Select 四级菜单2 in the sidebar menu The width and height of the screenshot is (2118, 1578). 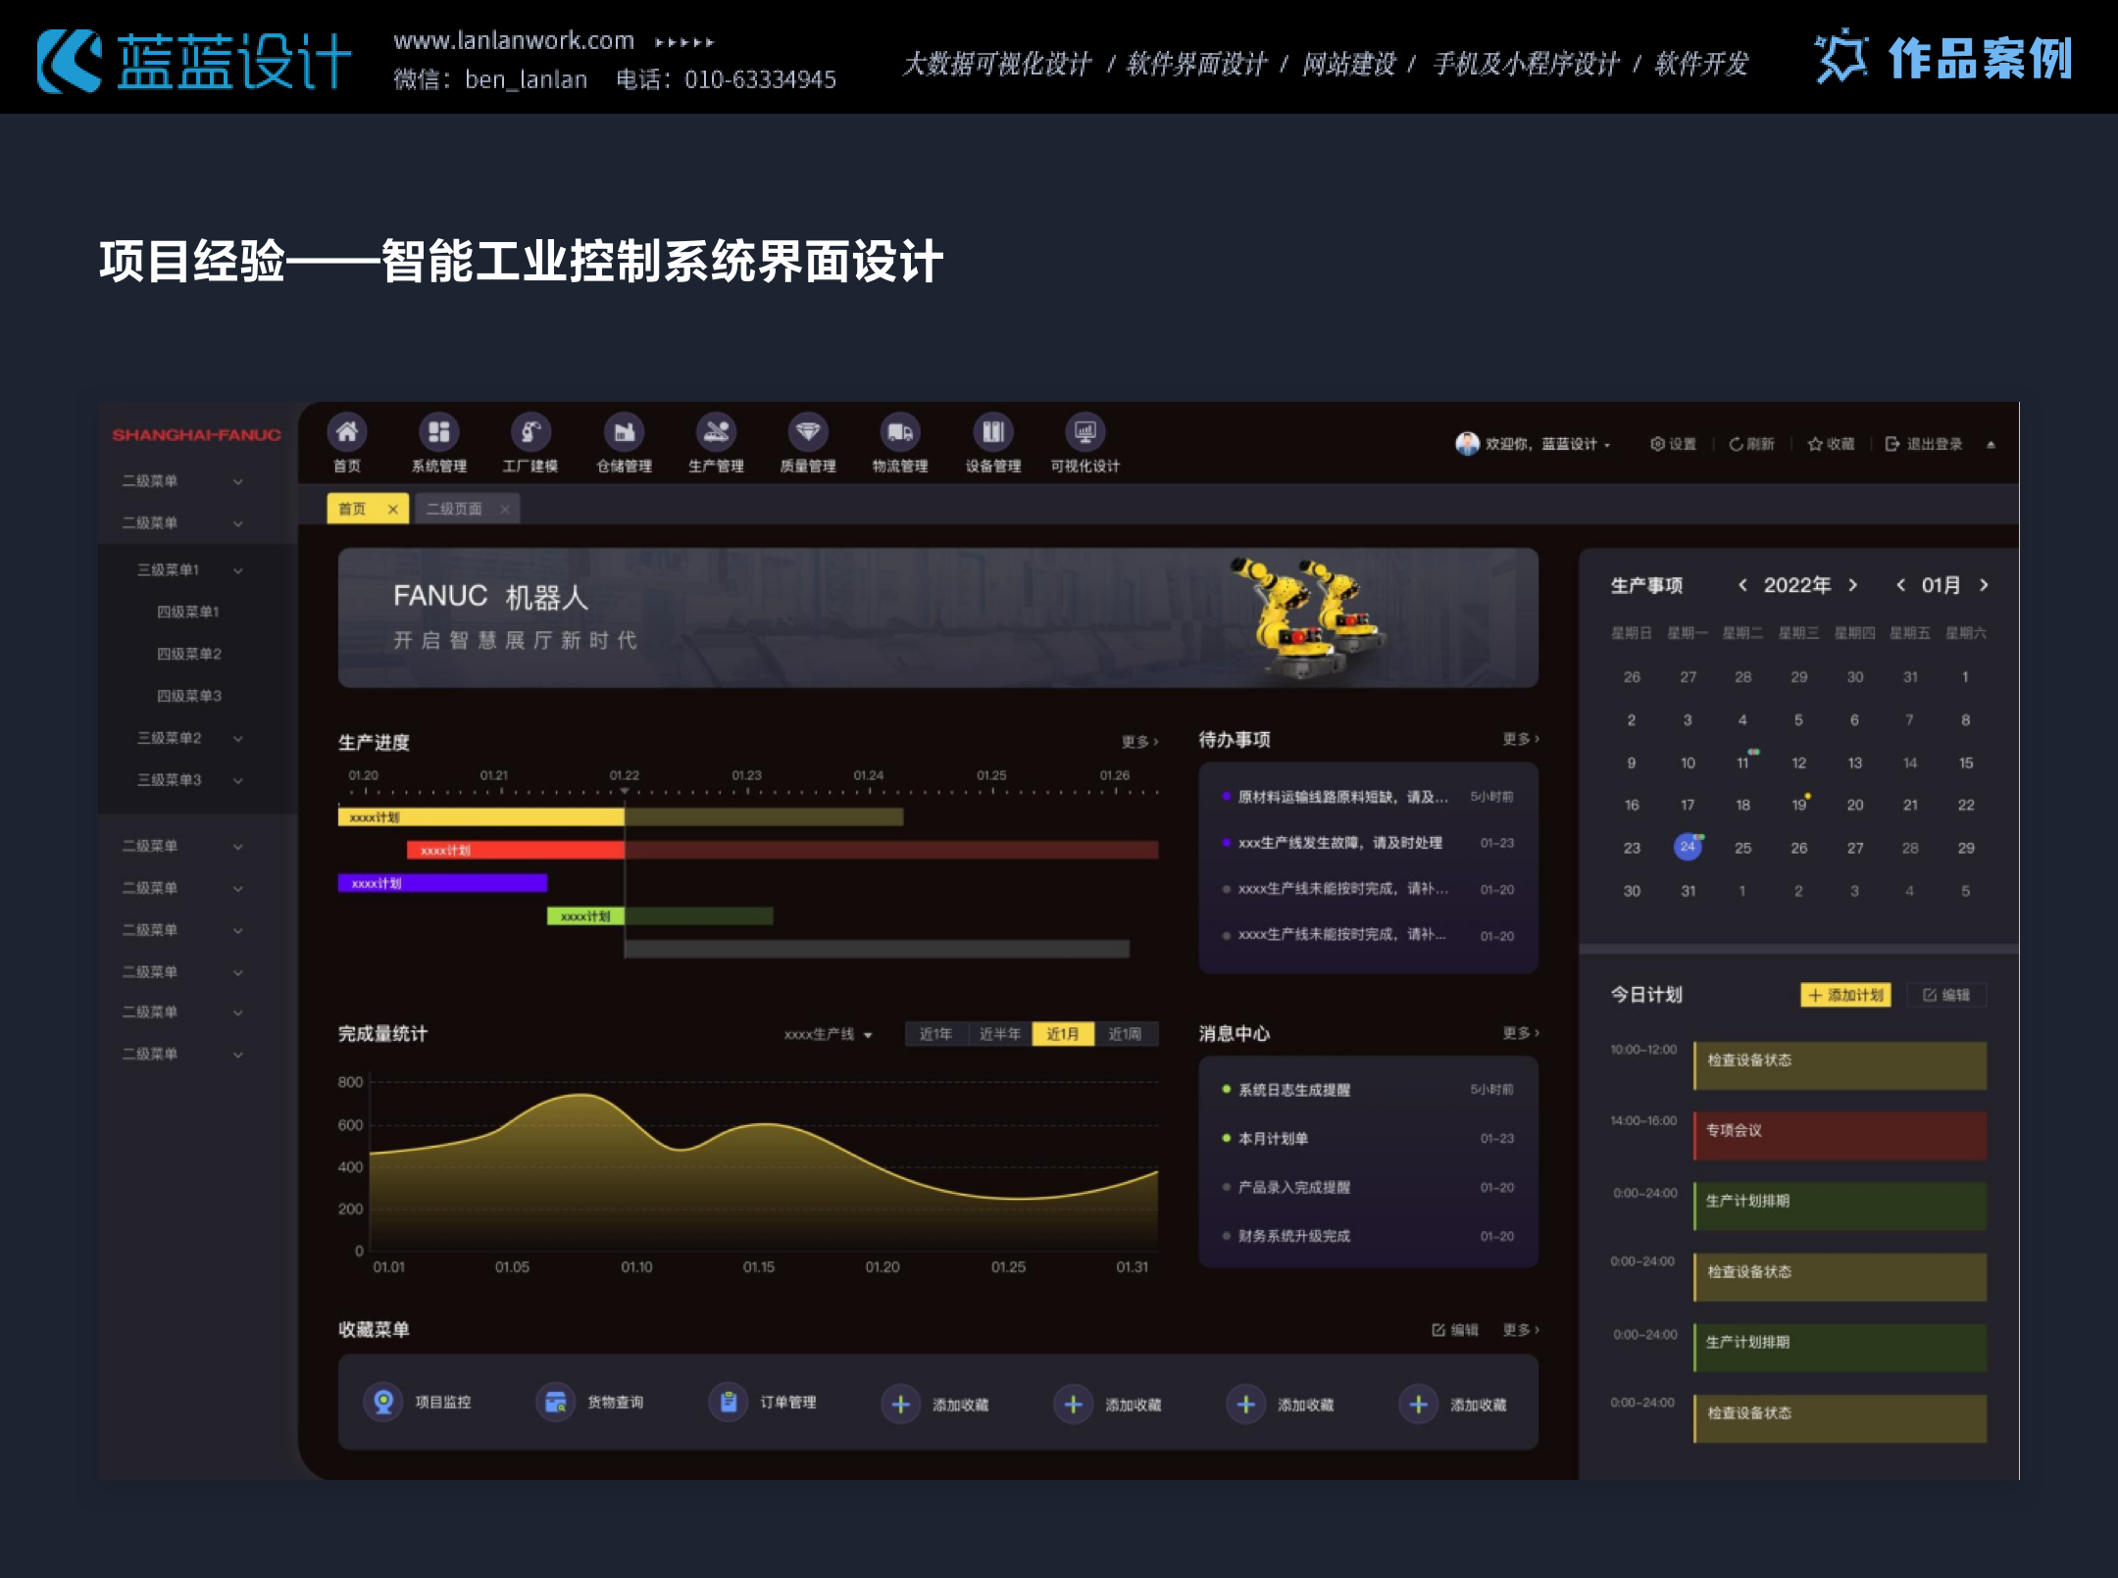pos(189,654)
